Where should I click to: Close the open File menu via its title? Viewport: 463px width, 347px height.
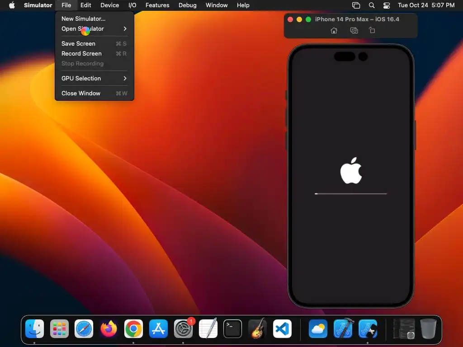(66, 5)
